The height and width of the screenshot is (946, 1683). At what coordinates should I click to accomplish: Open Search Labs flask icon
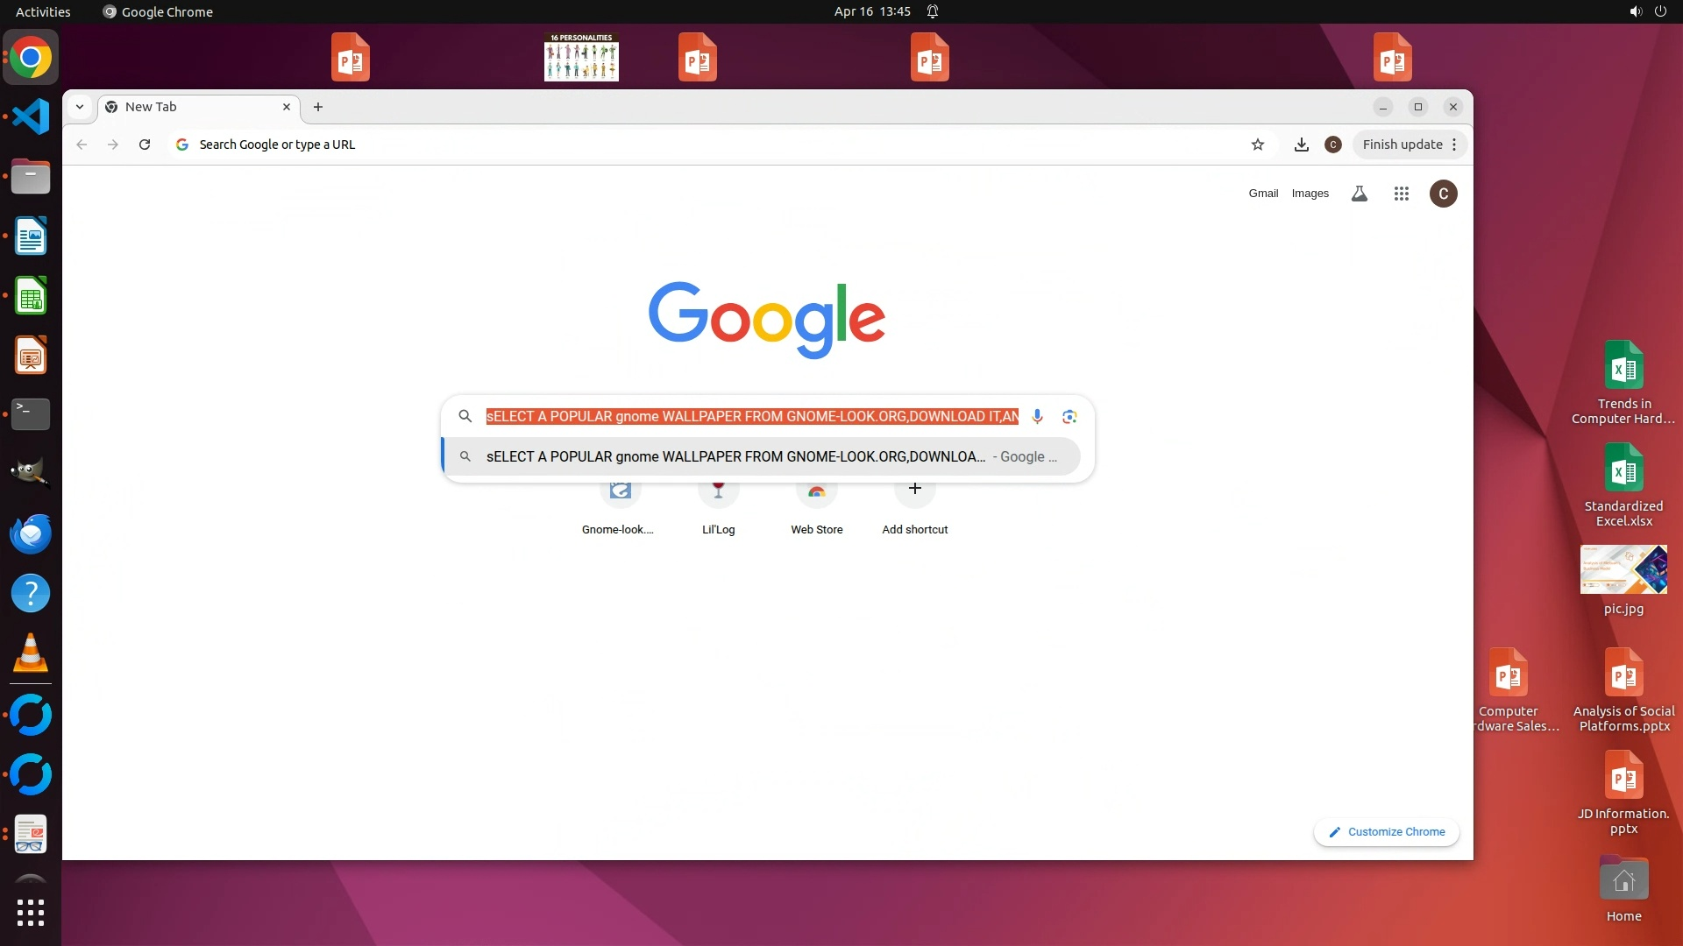point(1359,194)
